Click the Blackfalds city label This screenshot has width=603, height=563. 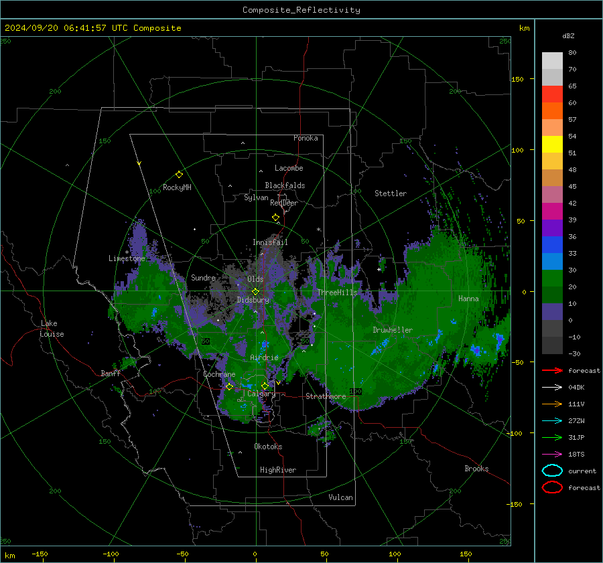285,185
